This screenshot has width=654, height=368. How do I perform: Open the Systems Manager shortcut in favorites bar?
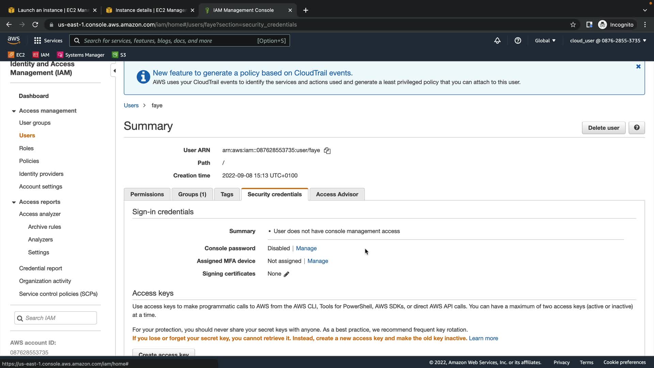pos(81,55)
